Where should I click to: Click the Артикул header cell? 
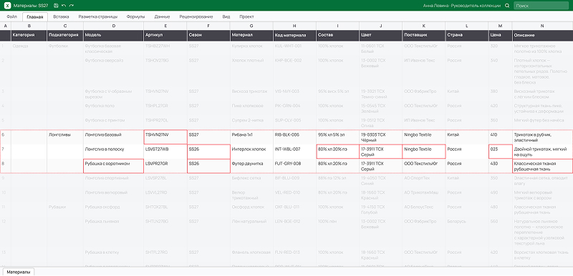point(165,35)
